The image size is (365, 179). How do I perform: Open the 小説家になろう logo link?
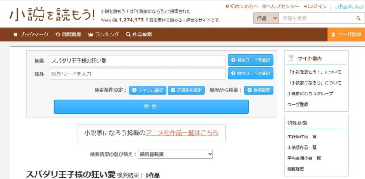(x=349, y=7)
